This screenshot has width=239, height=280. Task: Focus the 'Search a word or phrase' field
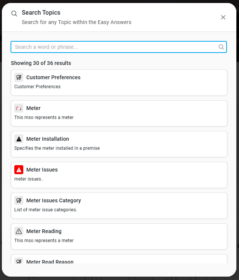point(113,47)
